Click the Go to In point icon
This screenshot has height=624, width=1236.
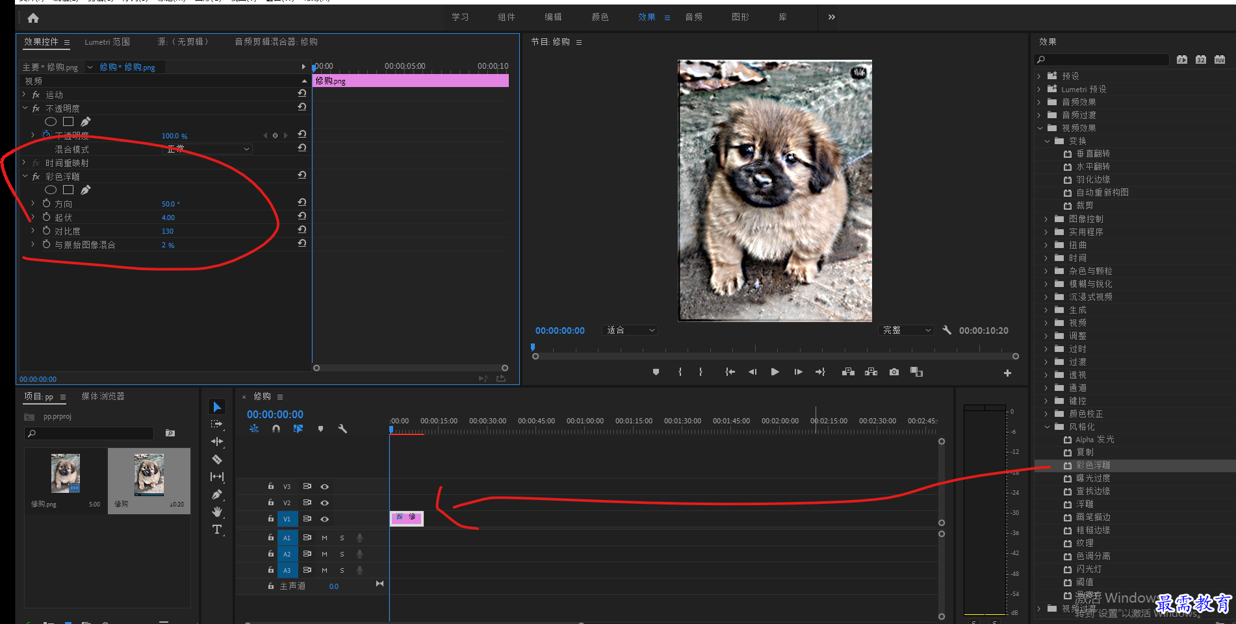730,372
